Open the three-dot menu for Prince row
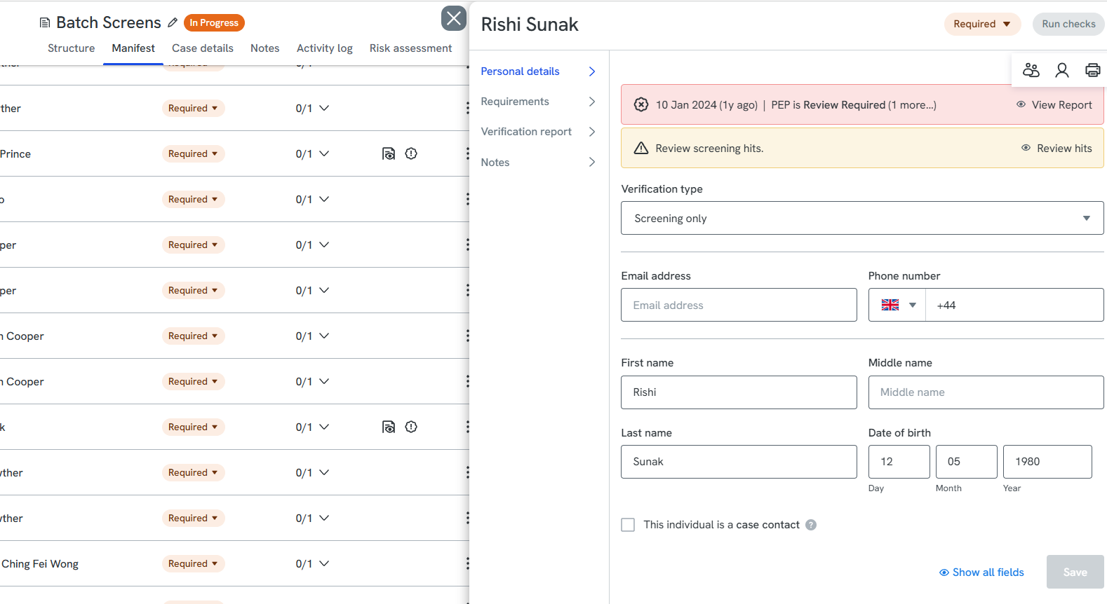This screenshot has height=604, width=1107. 467,153
